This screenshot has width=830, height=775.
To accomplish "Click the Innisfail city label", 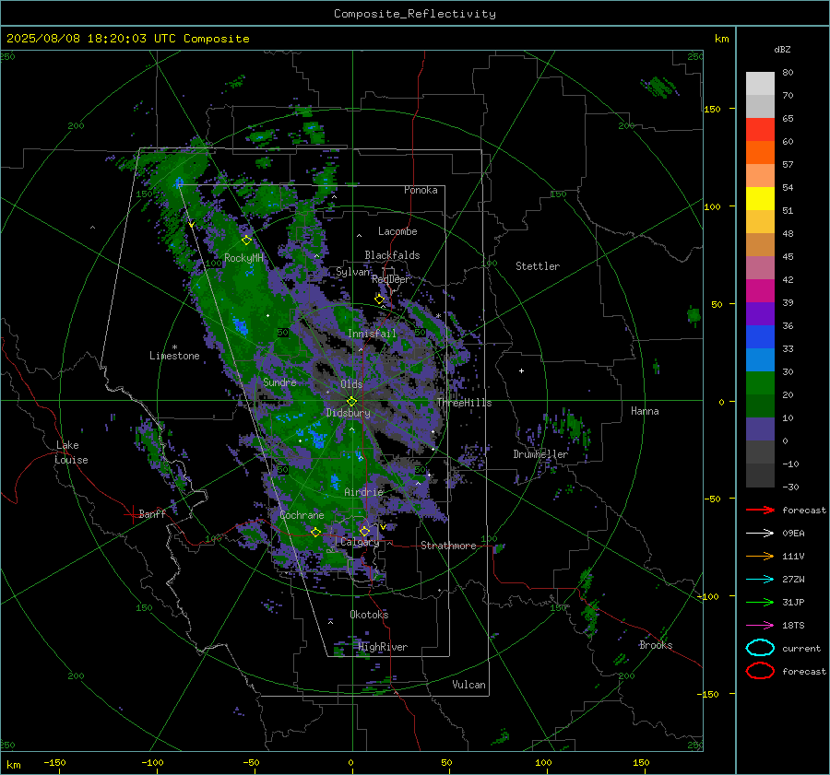I will point(372,334).
